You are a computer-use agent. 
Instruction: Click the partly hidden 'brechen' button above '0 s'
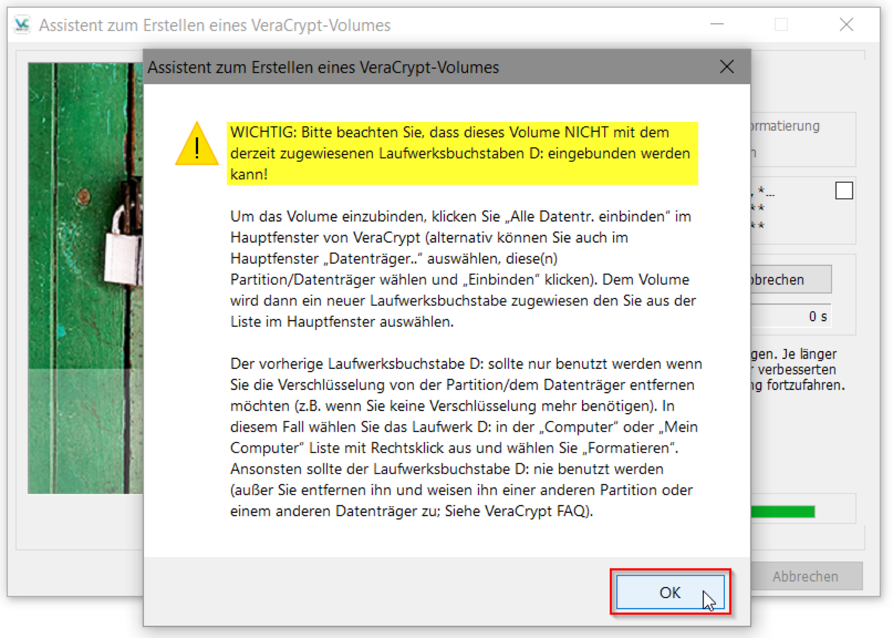pos(791,280)
